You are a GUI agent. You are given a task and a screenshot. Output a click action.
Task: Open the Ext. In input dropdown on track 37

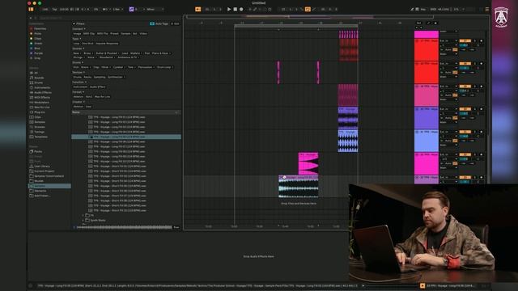click(x=448, y=41)
